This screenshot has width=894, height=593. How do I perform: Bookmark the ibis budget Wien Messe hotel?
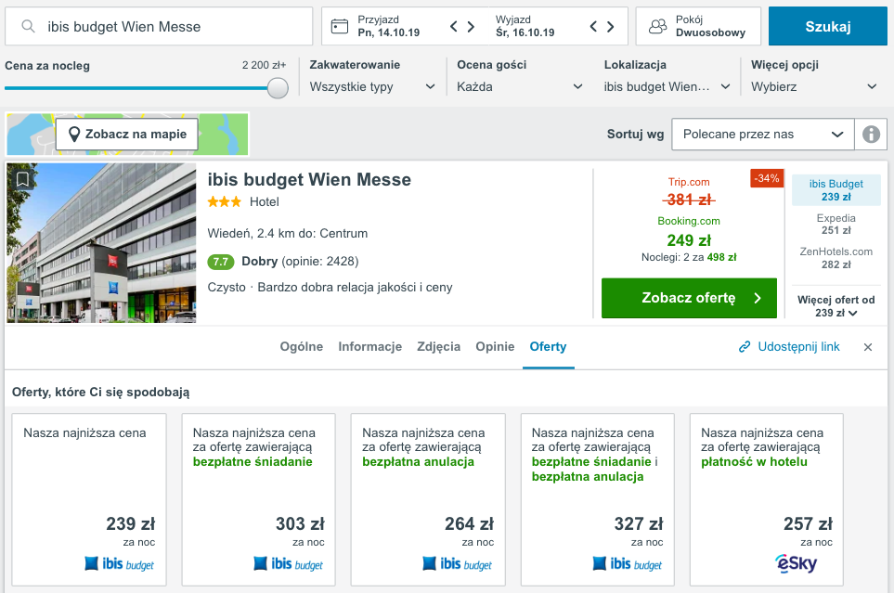point(22,179)
